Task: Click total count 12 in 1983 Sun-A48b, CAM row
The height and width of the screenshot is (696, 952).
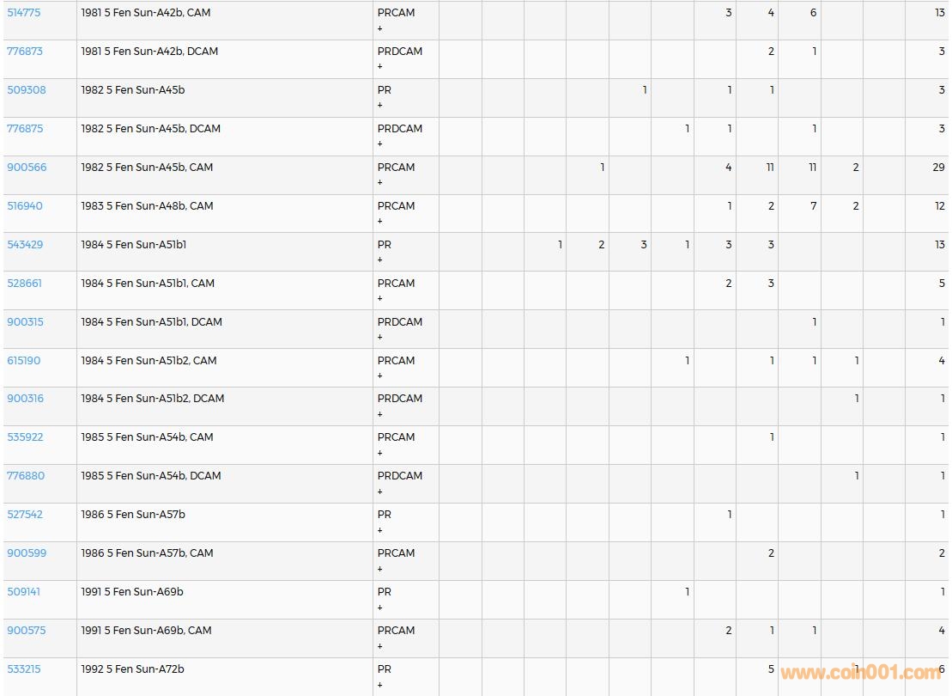Action: coord(939,206)
